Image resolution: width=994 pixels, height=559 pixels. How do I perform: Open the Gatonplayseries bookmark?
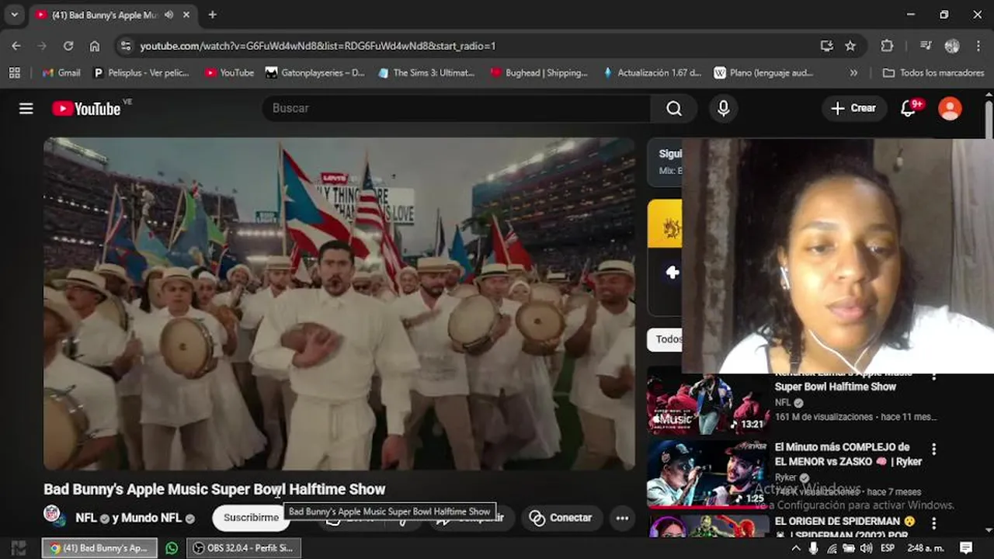315,73
